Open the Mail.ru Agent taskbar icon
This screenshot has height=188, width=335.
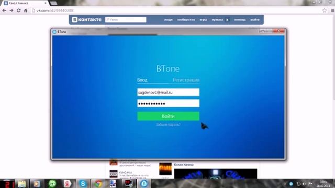52,184
